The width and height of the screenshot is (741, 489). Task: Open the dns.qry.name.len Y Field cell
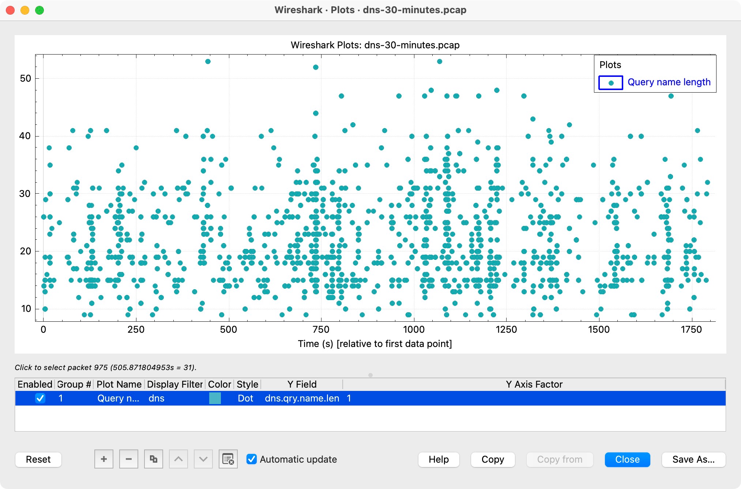point(302,398)
